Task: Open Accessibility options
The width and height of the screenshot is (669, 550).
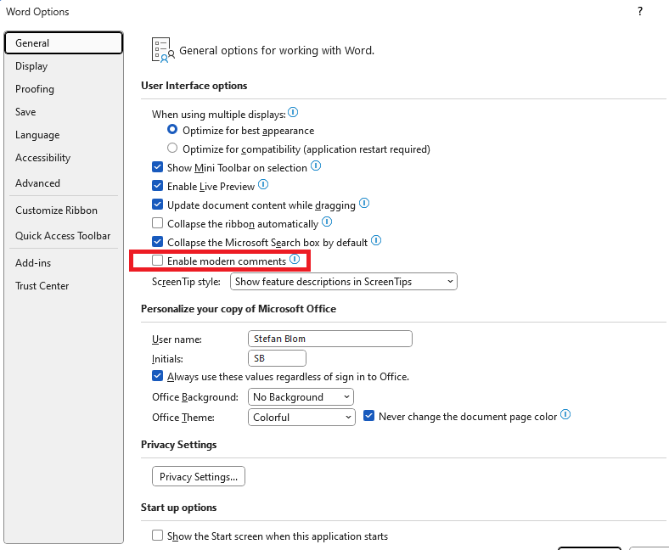Action: coord(64,158)
